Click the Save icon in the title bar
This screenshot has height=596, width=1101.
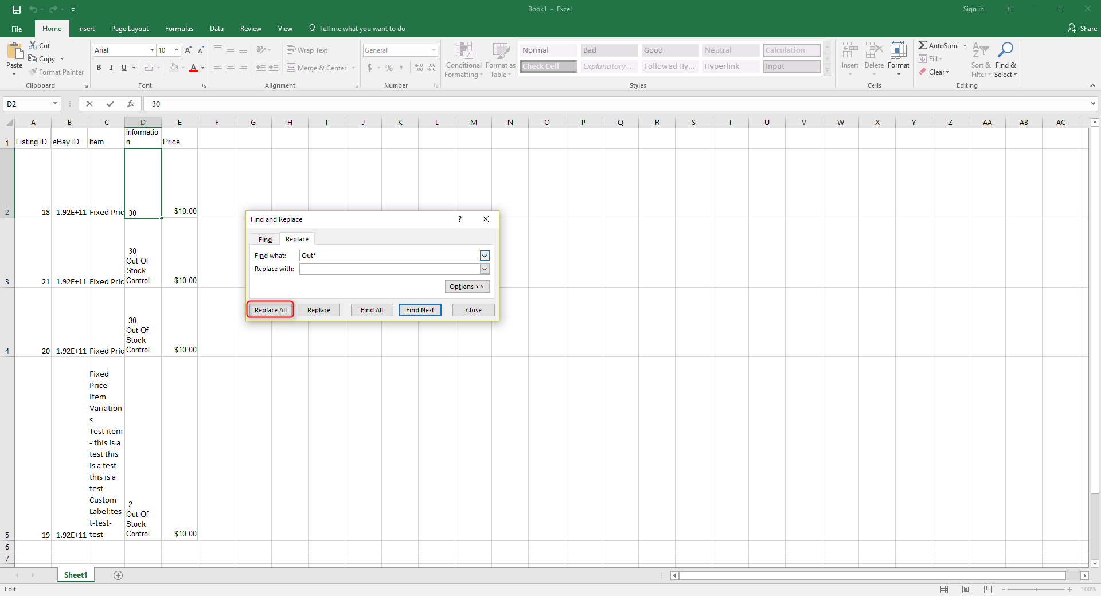(x=17, y=9)
